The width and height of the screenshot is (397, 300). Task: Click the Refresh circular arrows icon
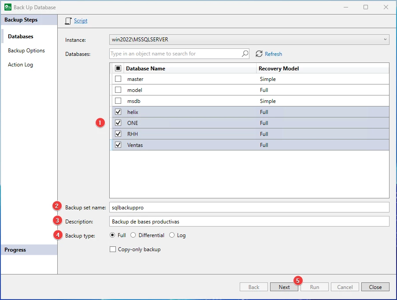(x=259, y=54)
